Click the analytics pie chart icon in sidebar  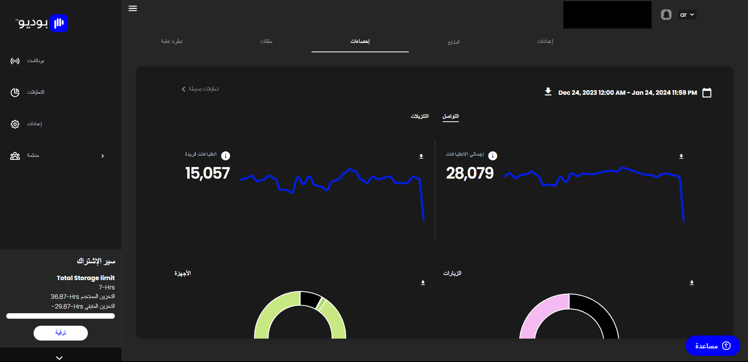click(x=15, y=92)
